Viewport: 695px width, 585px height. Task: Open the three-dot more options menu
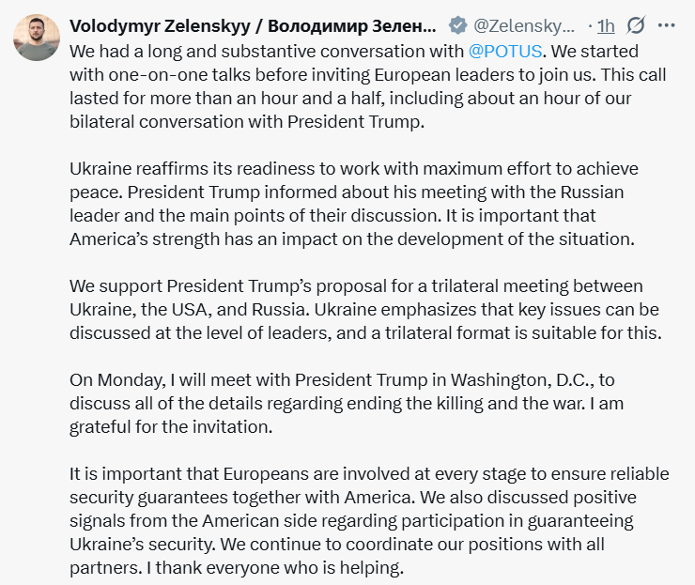pyautogui.click(x=666, y=25)
